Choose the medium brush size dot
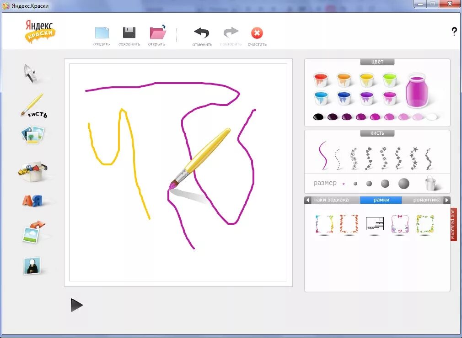This screenshot has width=462, height=338. point(369,184)
